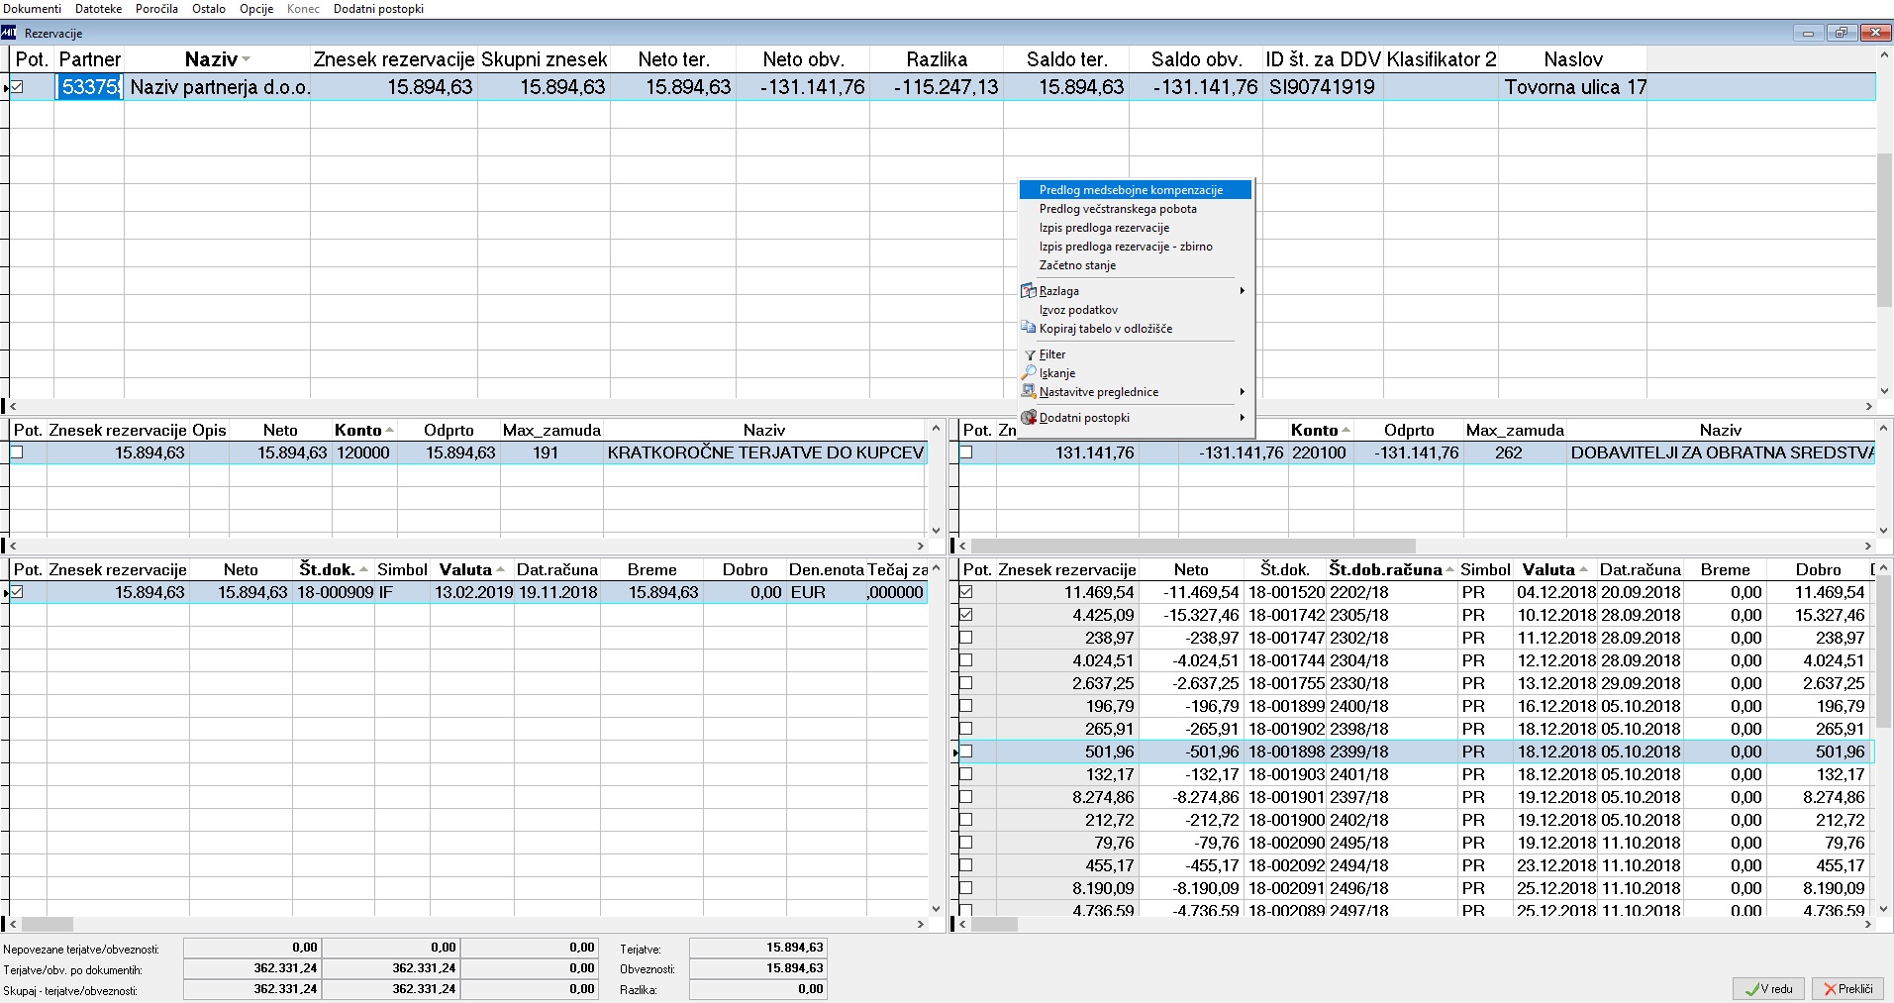Click scroll-down arrow of top partner grid

[1885, 391]
